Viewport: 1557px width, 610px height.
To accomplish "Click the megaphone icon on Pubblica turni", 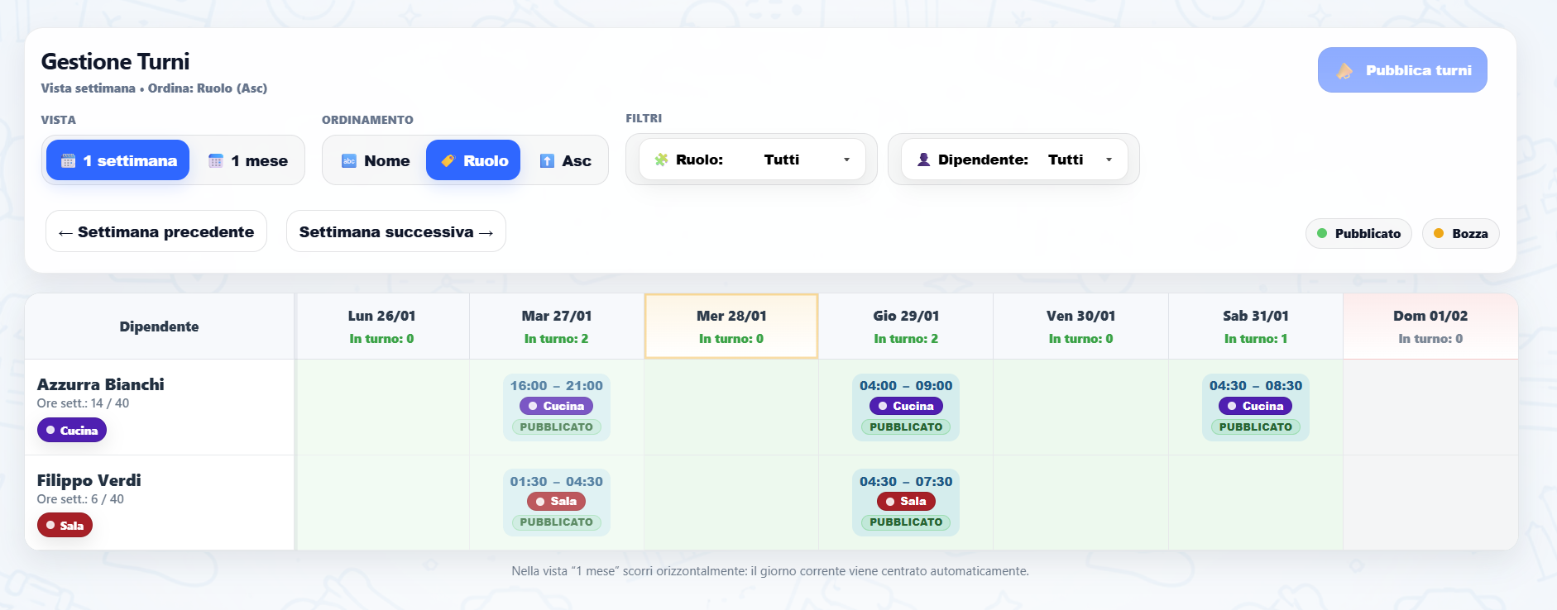I will coord(1345,71).
